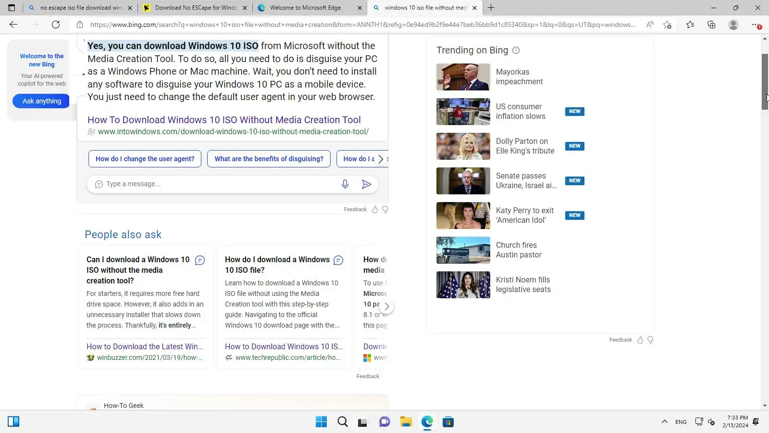Open Dolly Parton trending story thumbnail
The image size is (769, 433).
coord(463,146)
